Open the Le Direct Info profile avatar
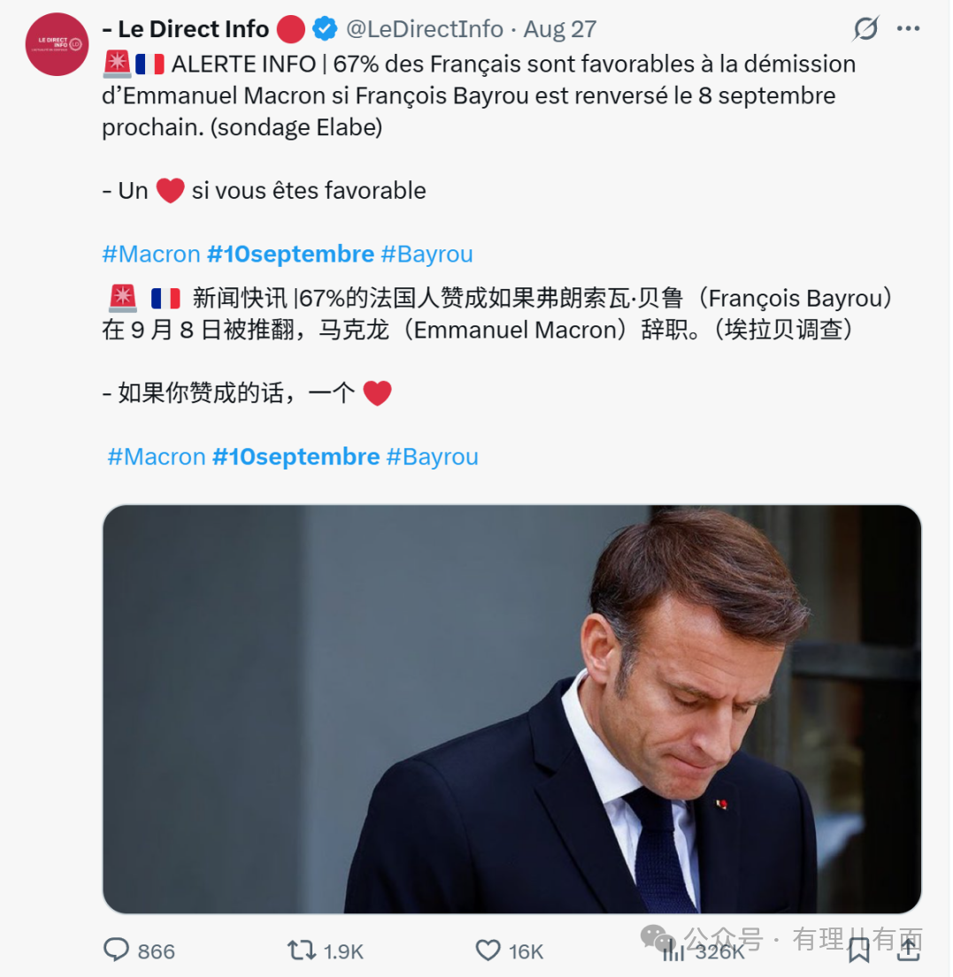Viewport: 953px width, 977px height. coord(57,44)
